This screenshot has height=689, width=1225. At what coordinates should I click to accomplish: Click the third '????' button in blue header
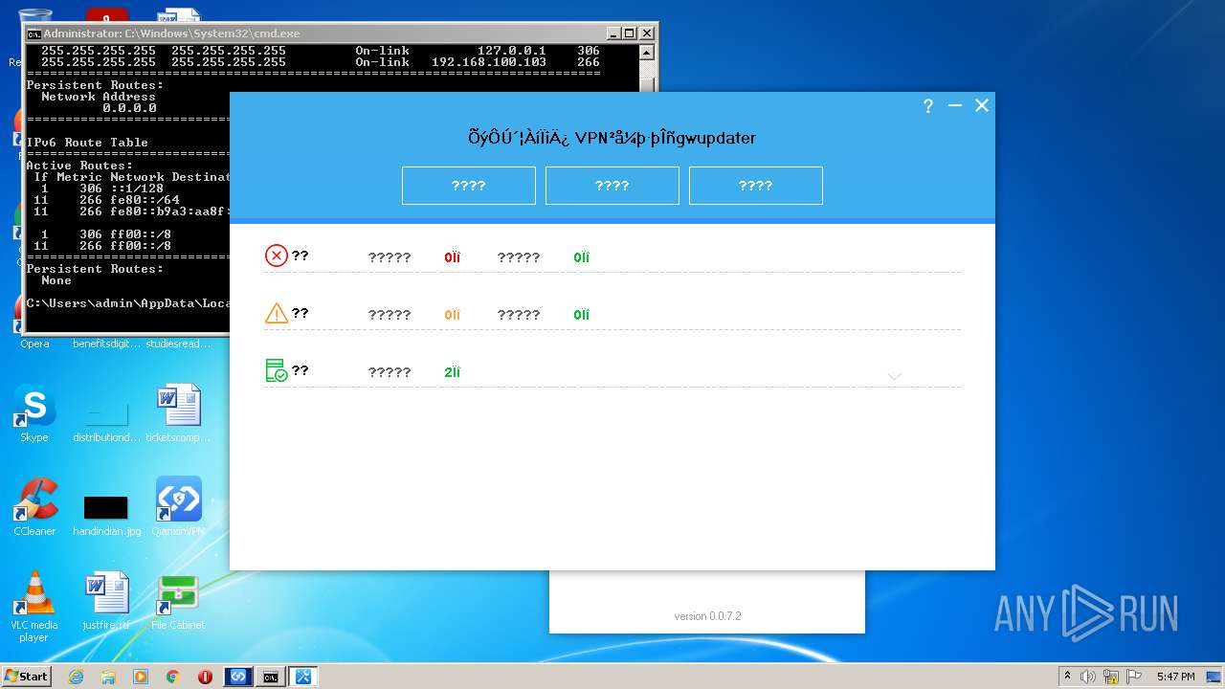[x=756, y=186]
